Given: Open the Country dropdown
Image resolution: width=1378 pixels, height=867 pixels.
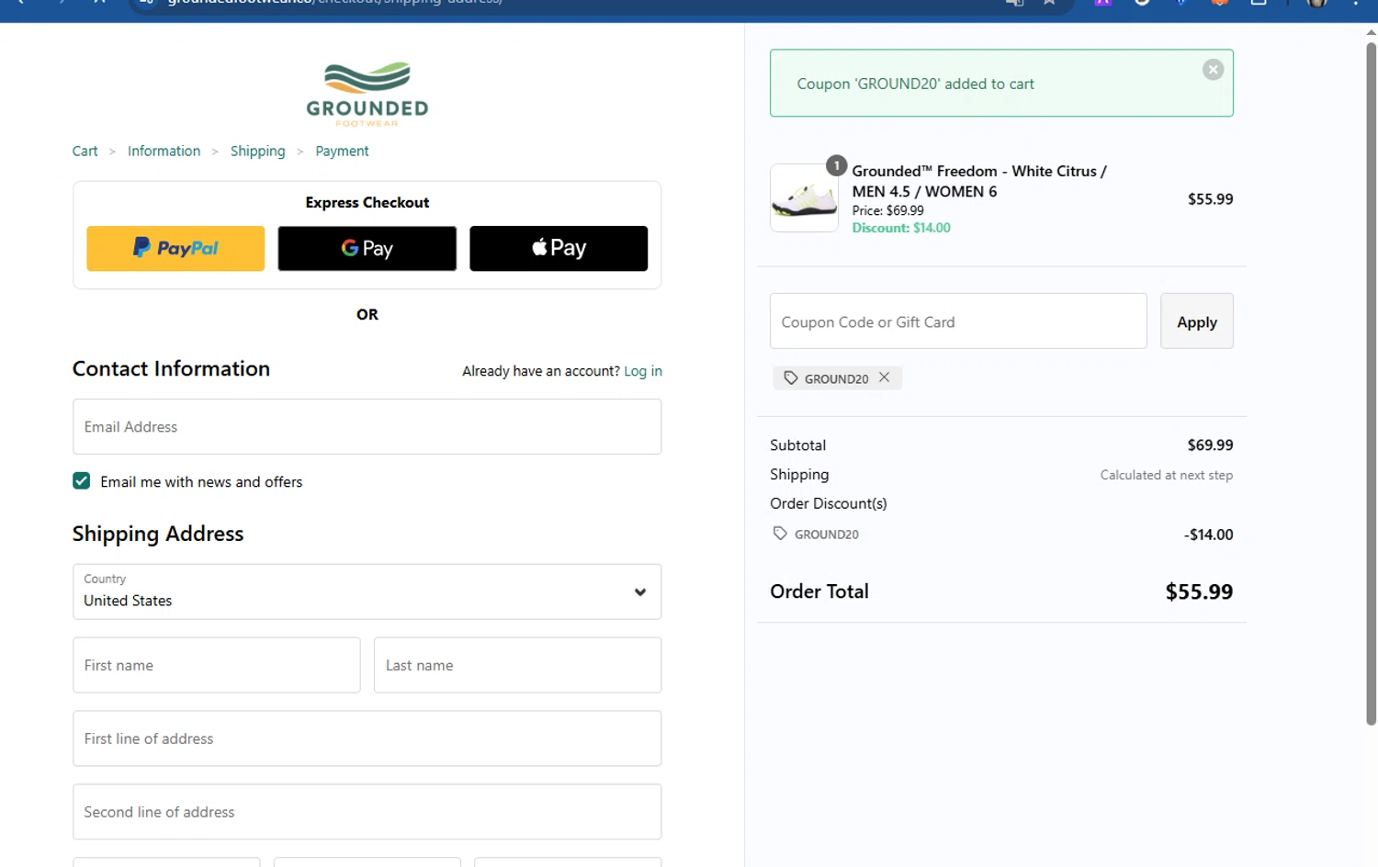Looking at the screenshot, I should (367, 591).
